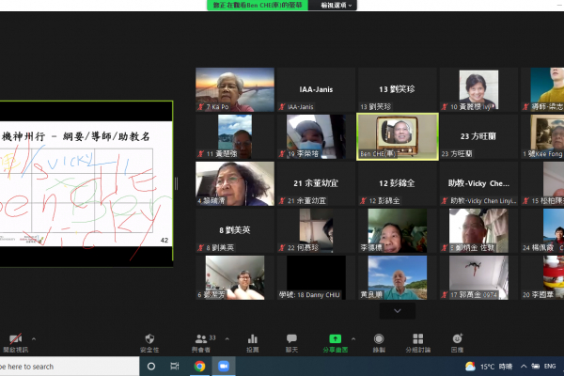564x376 pixels.
Task: Select the 李德標 video tile
Action: (x=398, y=230)
